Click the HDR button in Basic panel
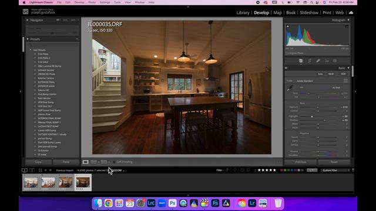376x211 pixels. 343,74
